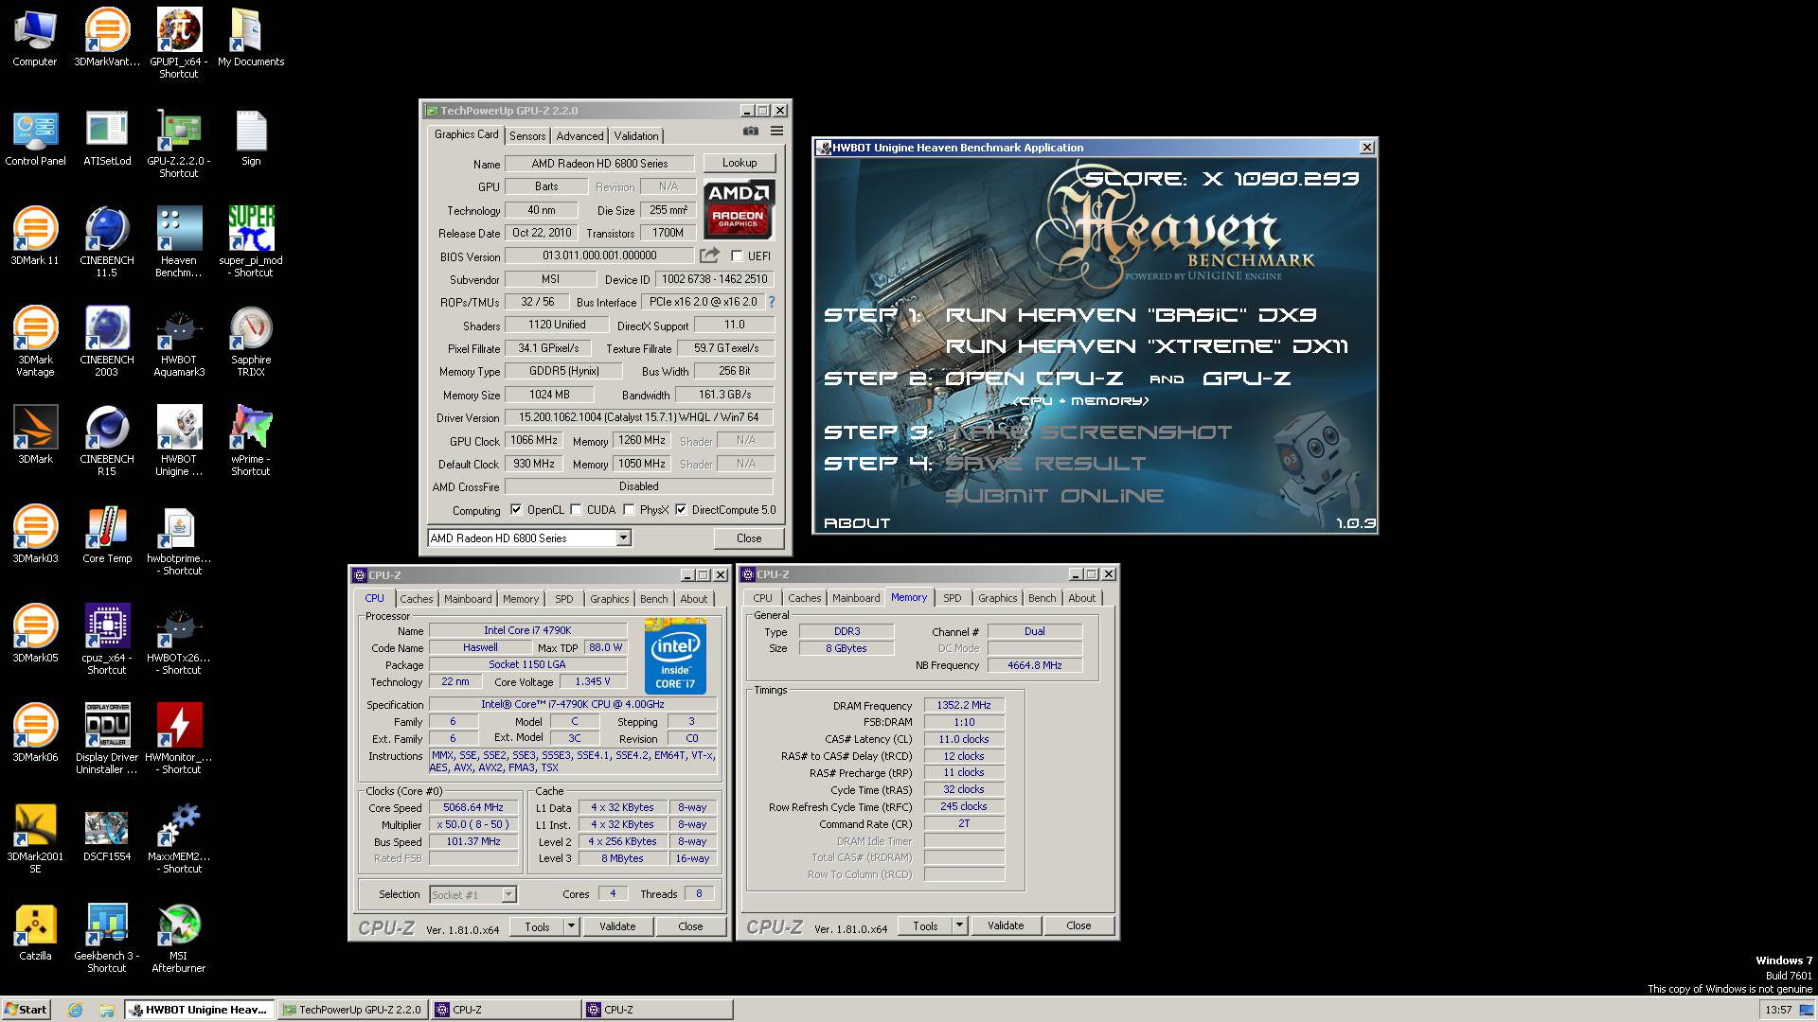Open the Catzilla desktop icon
The width and height of the screenshot is (1818, 1022).
pyautogui.click(x=35, y=932)
